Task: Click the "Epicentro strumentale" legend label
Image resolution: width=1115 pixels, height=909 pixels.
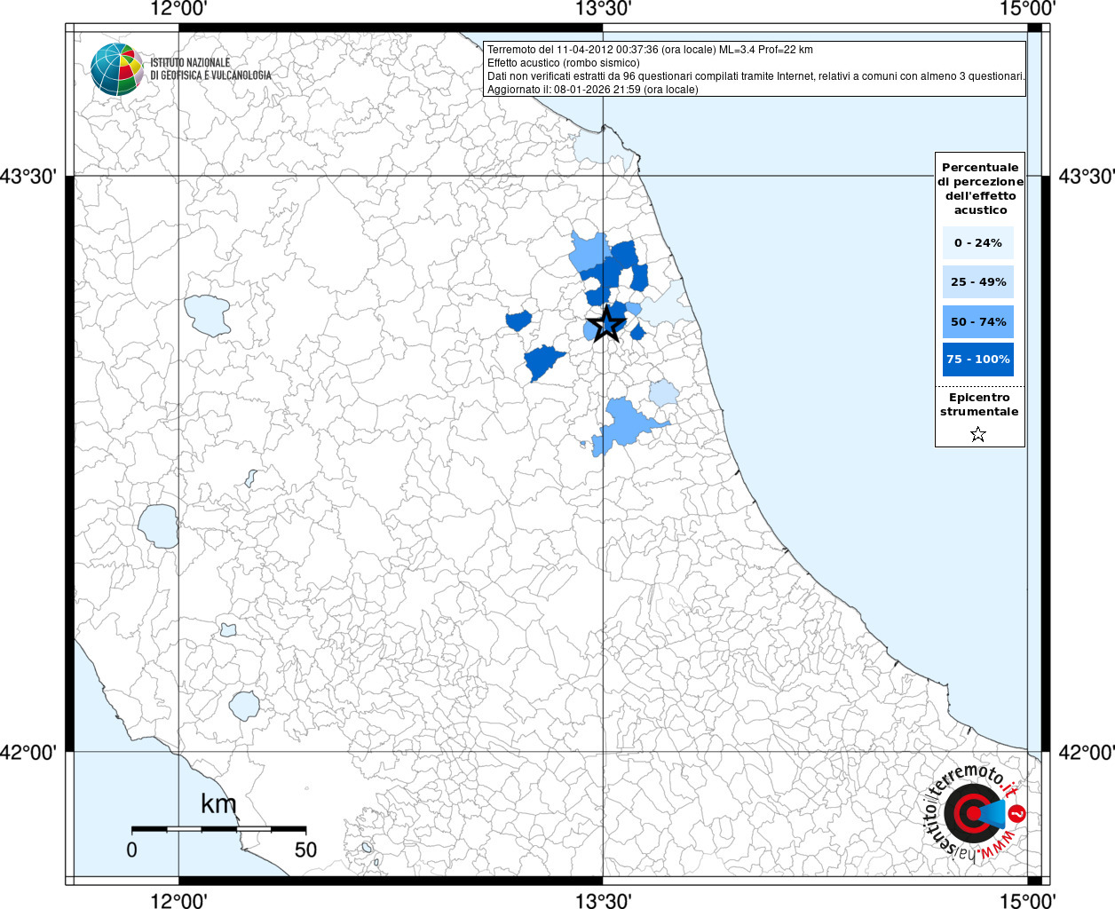Action: [x=979, y=405]
